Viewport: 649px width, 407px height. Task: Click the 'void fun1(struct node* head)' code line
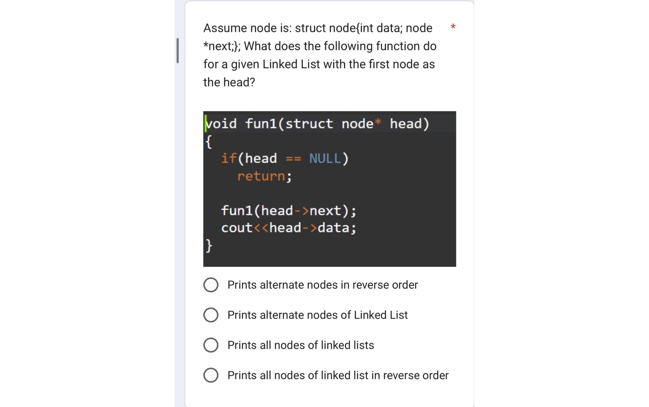317,123
